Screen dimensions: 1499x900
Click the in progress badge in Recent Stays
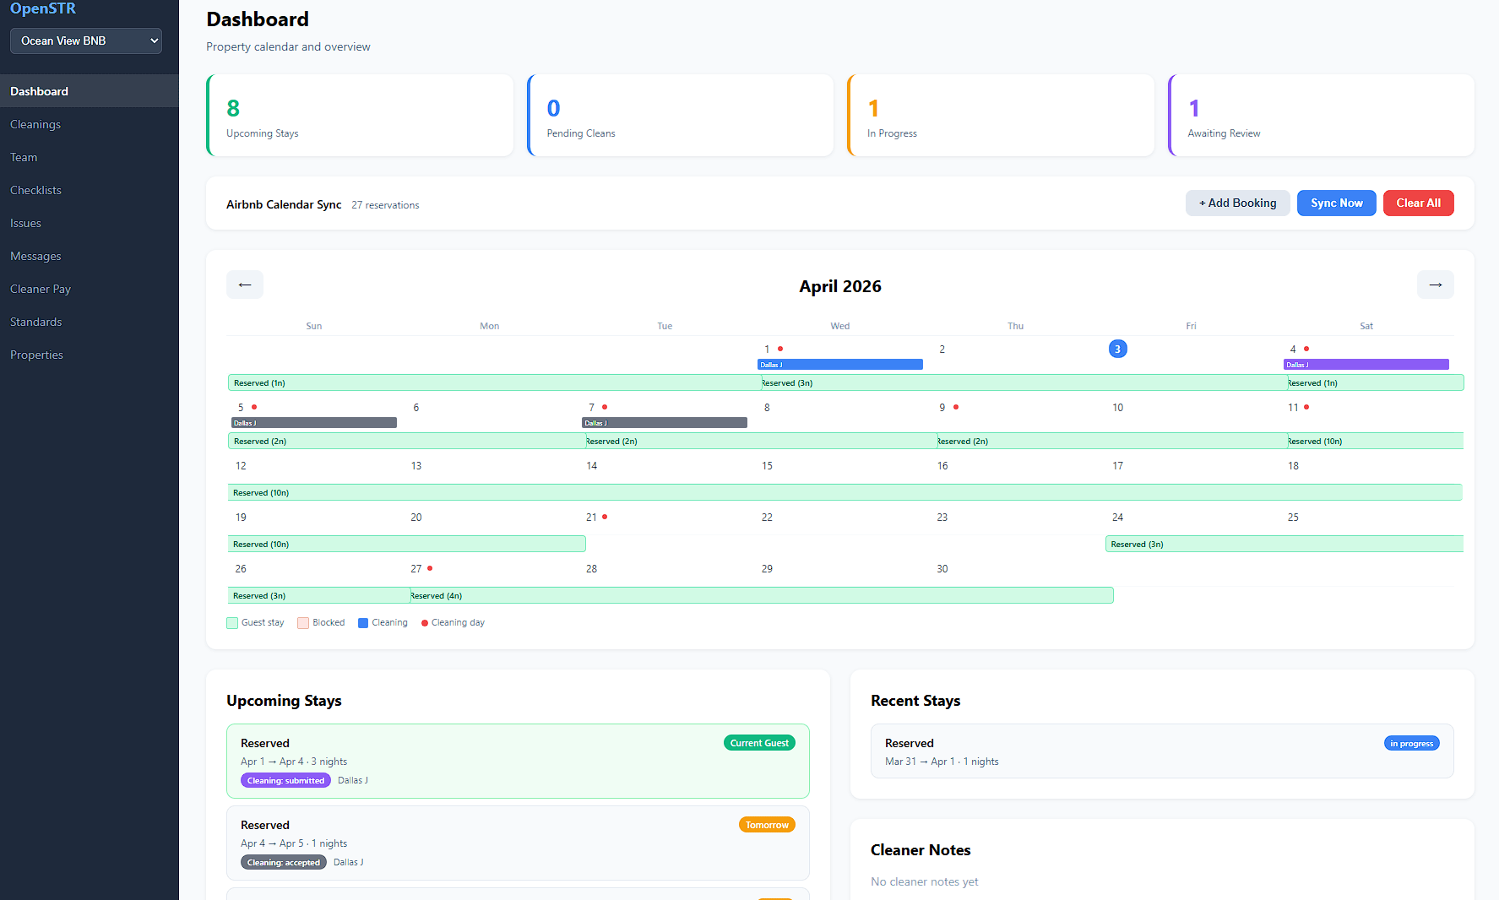click(x=1411, y=743)
